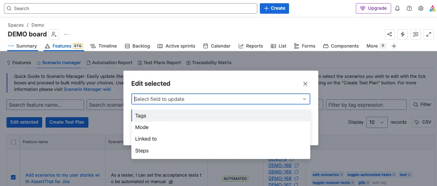Viewport: 437px width, 186px height.
Task: Remove the test tag
Action: [x=410, y=174]
